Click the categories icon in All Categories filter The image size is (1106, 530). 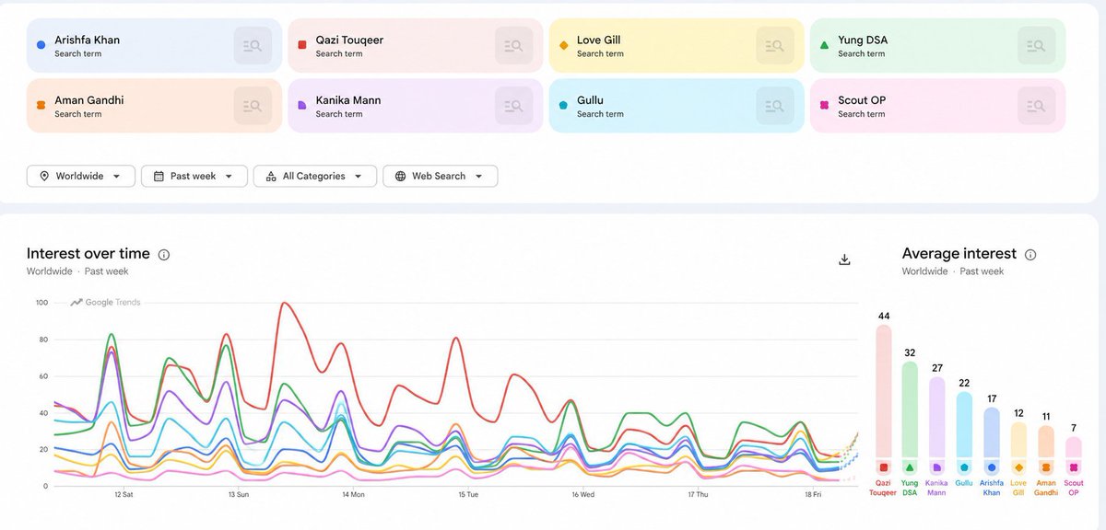(271, 176)
